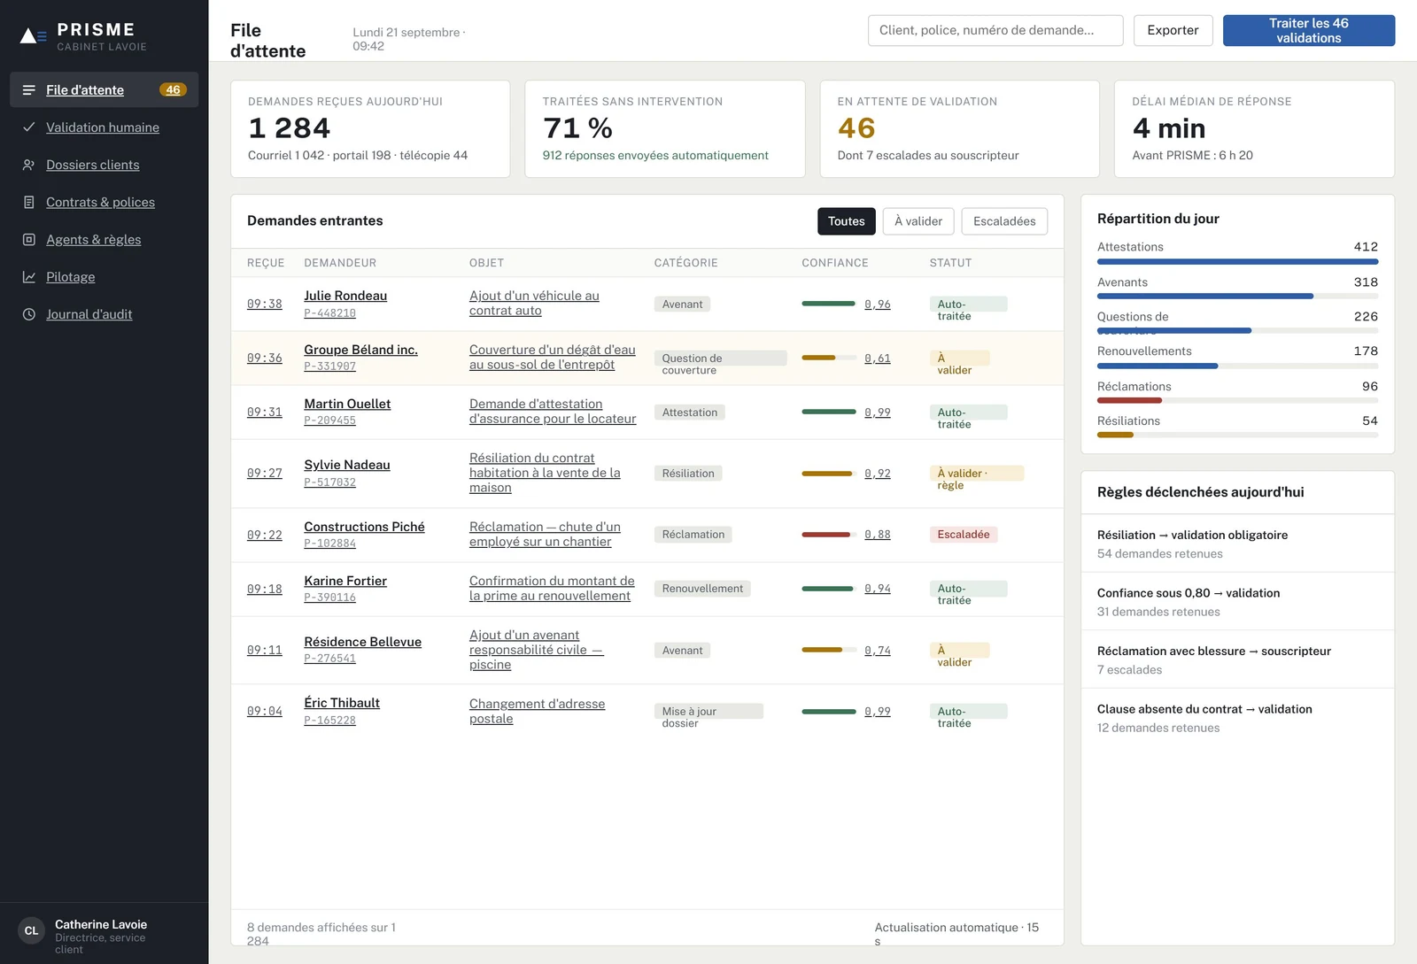This screenshot has width=1417, height=964.
Task: Click the Validation humaine checkmark icon
Action: [x=29, y=127]
